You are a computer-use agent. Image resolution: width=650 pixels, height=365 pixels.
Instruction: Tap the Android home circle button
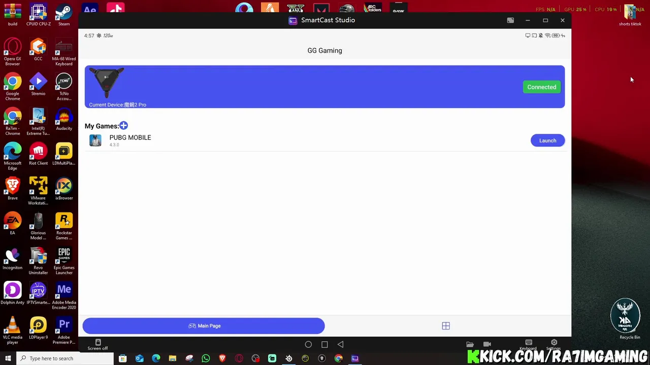(x=308, y=345)
